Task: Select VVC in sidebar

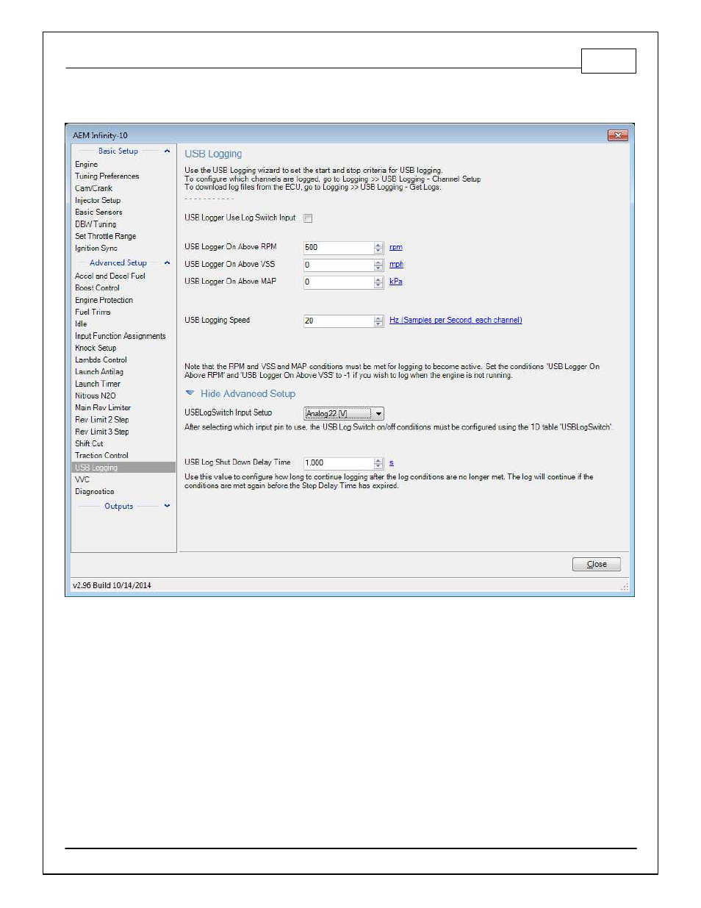Action: pos(82,480)
